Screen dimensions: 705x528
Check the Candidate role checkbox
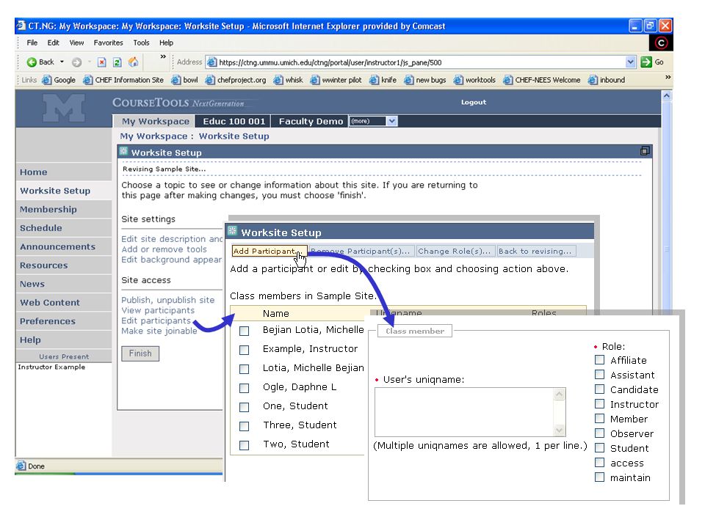599,389
